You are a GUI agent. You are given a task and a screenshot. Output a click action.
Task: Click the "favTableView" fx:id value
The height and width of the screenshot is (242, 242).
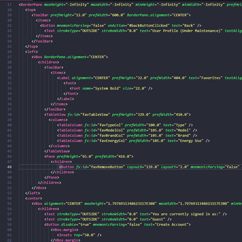(95, 115)
